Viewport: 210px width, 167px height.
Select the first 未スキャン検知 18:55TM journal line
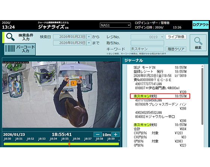click(x=160, y=96)
